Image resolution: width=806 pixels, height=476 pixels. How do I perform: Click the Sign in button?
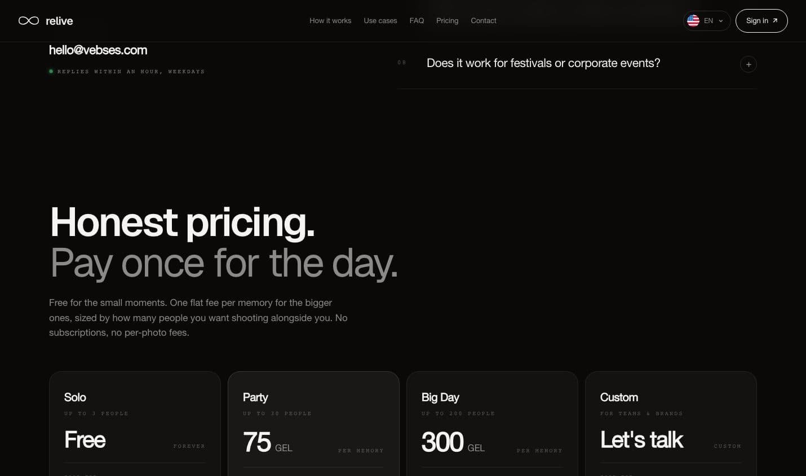click(x=761, y=21)
